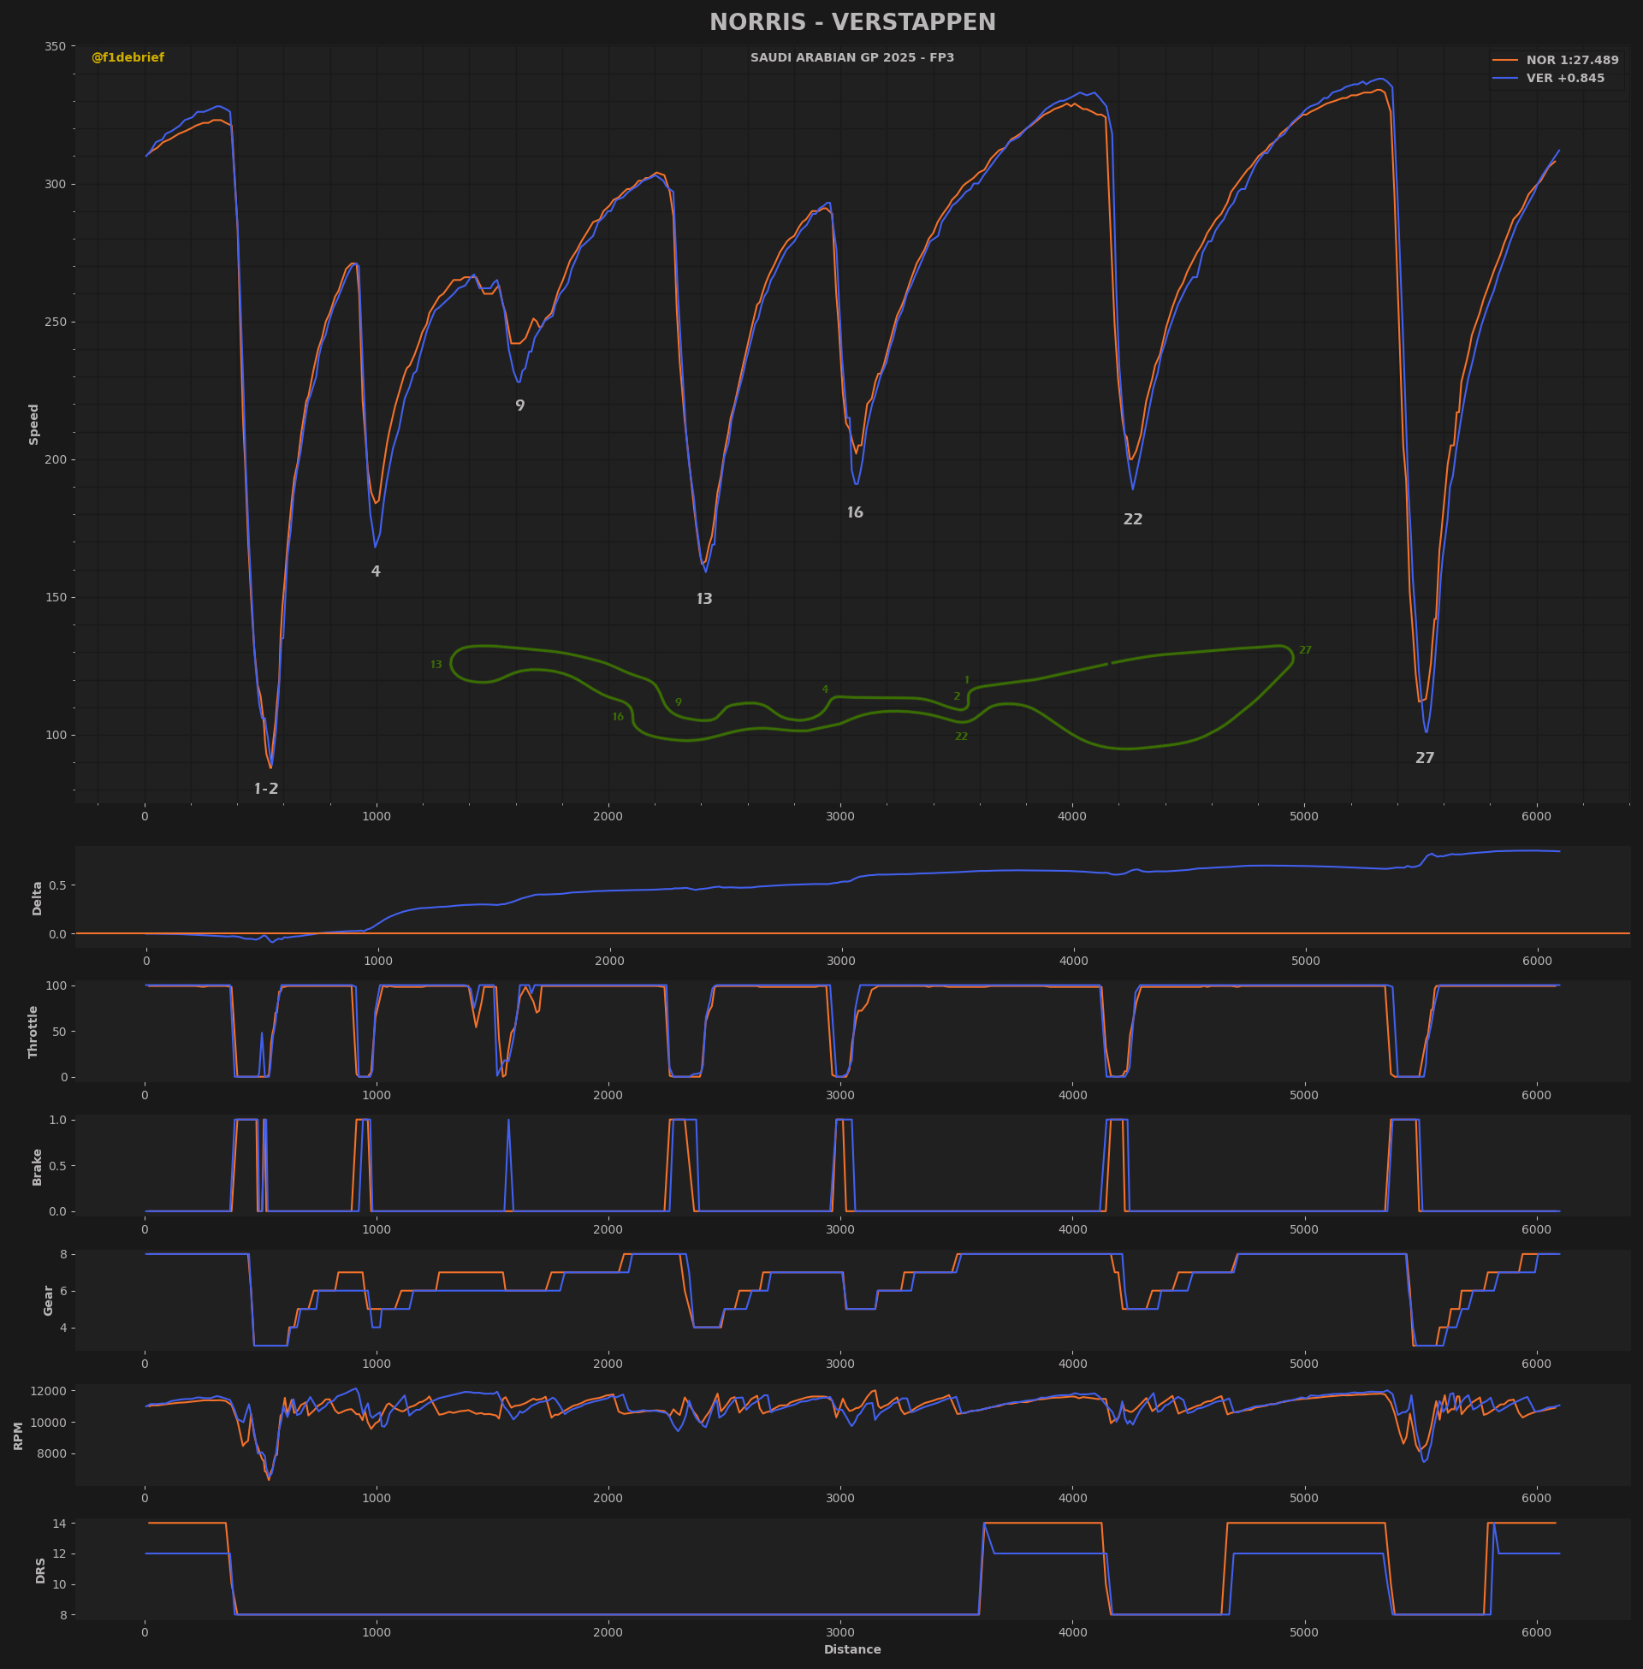Click the green "16" marker on the track map
Image resolution: width=1643 pixels, height=1669 pixels.
618,718
